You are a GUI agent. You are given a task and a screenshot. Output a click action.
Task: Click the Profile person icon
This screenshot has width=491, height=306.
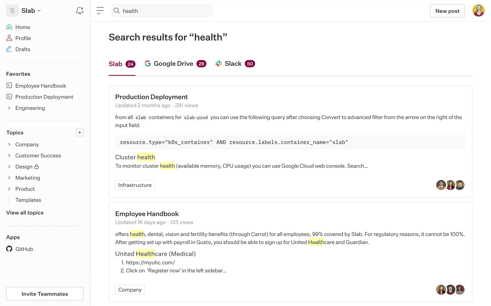(9, 38)
